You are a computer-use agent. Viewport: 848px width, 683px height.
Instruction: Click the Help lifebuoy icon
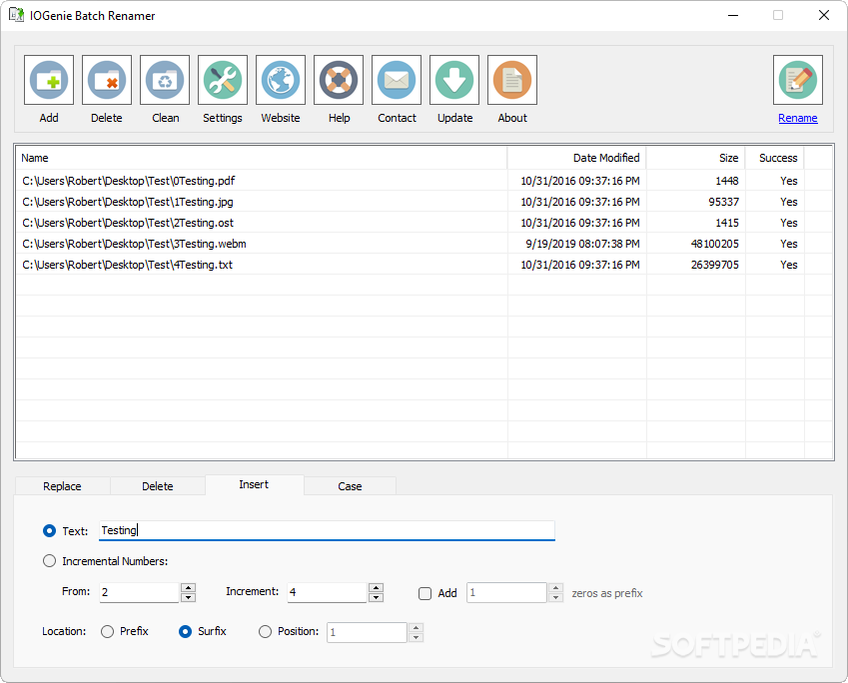pos(339,80)
